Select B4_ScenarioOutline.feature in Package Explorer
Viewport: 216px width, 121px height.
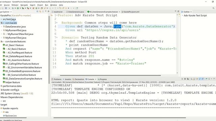point(22,75)
